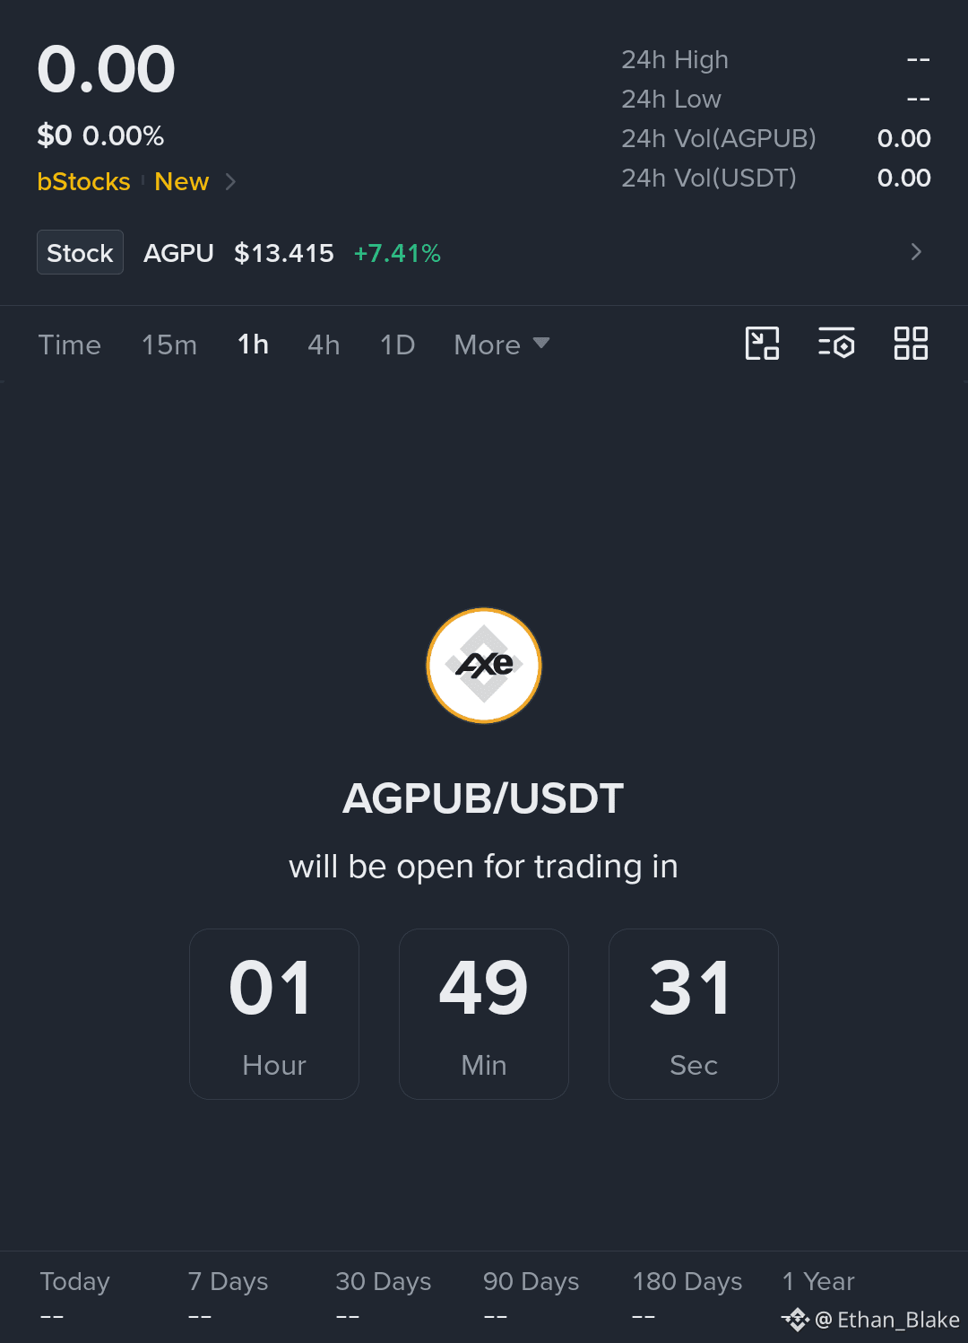968x1343 pixels.
Task: Tap the Hour countdown box
Action: click(274, 1014)
